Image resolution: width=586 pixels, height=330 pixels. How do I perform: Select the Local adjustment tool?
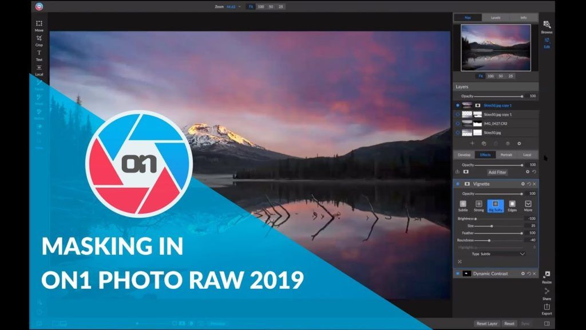pyautogui.click(x=39, y=70)
